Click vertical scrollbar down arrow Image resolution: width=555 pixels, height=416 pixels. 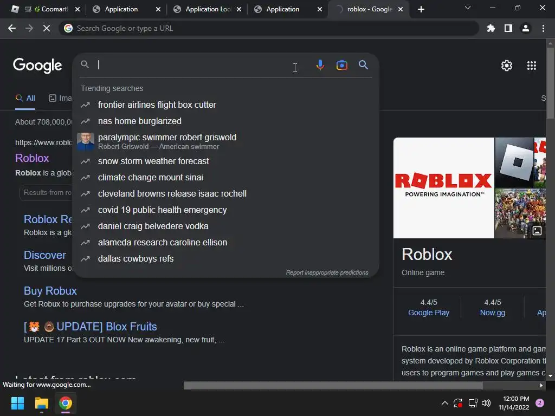pos(550,376)
